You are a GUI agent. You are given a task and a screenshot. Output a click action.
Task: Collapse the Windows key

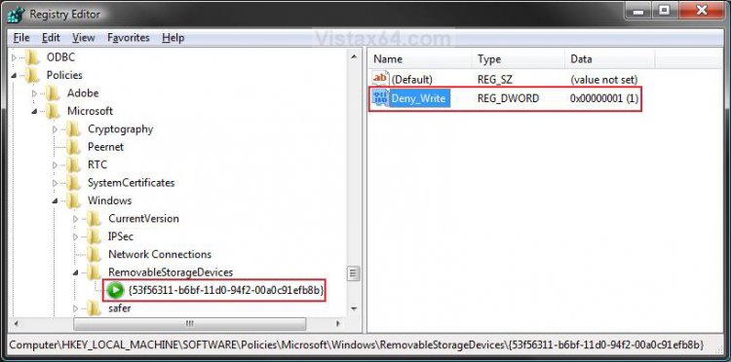55,201
